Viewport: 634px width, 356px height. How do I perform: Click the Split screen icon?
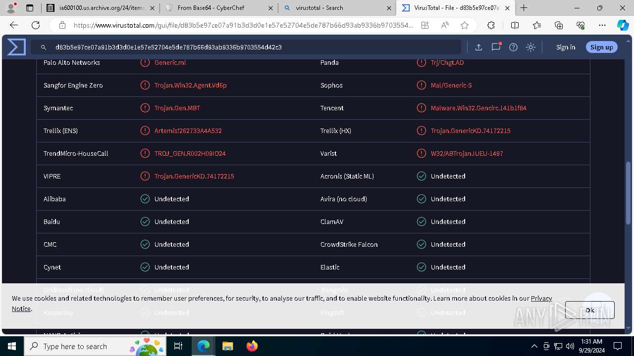click(515, 25)
